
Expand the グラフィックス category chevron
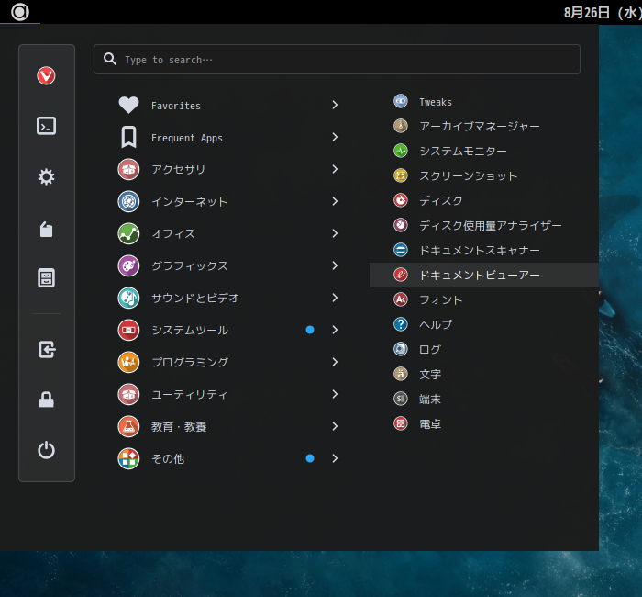pyautogui.click(x=335, y=265)
